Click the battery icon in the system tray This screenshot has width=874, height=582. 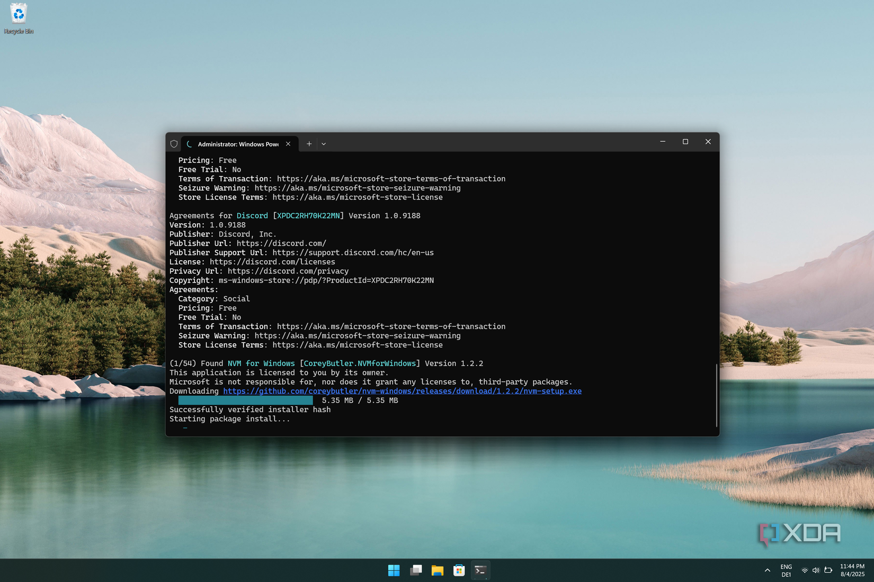coord(827,570)
